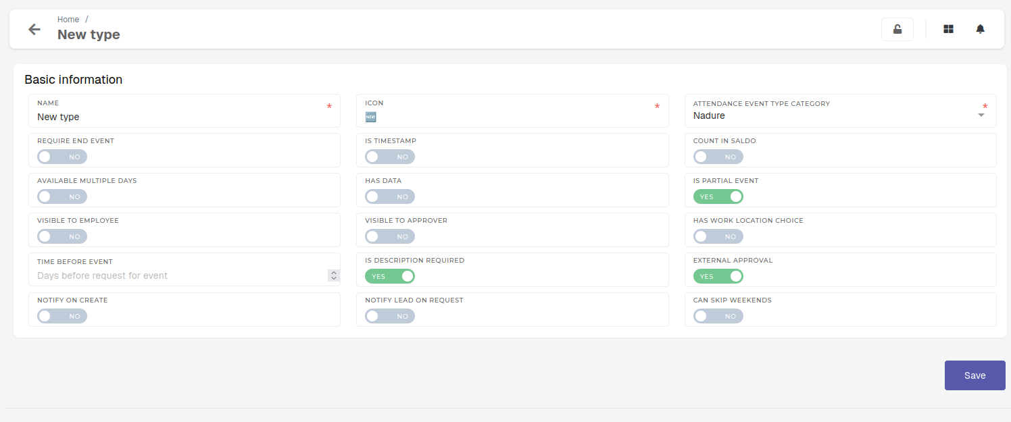Toggle Require End Event switch
1011x422 pixels.
(62, 157)
